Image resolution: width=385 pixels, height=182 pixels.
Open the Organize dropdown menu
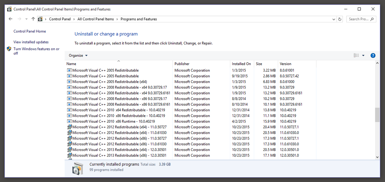click(78, 55)
